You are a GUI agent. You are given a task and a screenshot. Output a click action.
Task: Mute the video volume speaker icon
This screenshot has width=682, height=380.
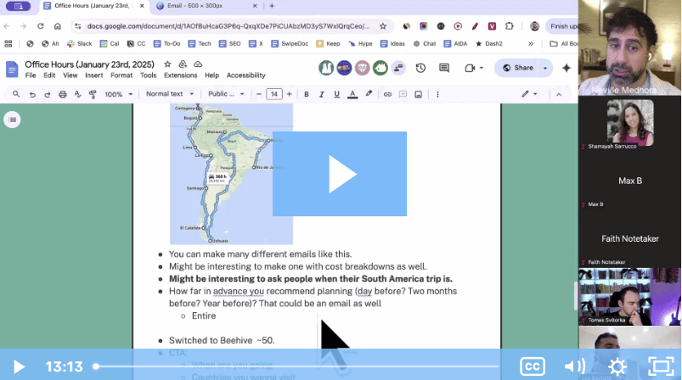coord(575,366)
